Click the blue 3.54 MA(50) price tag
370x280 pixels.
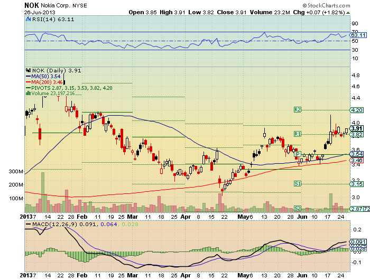coord(357,154)
